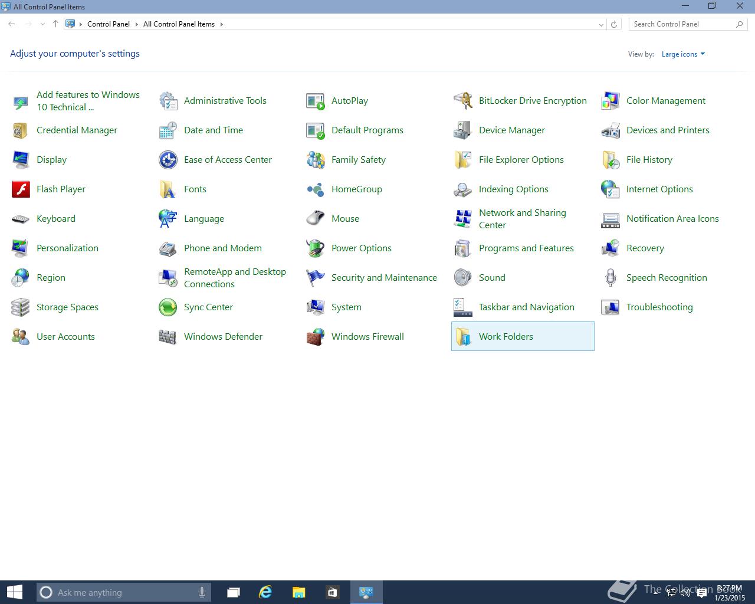Image resolution: width=755 pixels, height=604 pixels.
Task: Open Speech Recognition microphone icon
Action: (x=610, y=278)
